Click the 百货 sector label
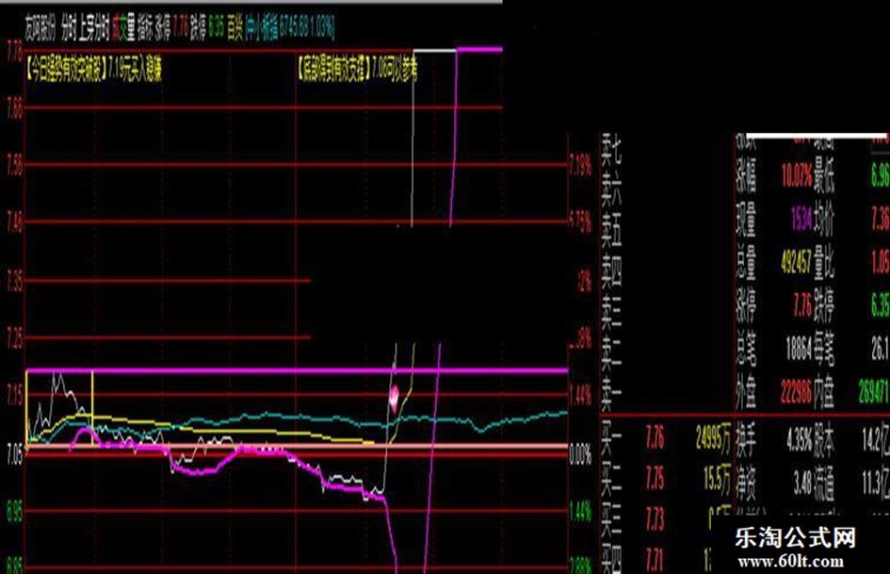The image size is (890, 574). click(235, 28)
